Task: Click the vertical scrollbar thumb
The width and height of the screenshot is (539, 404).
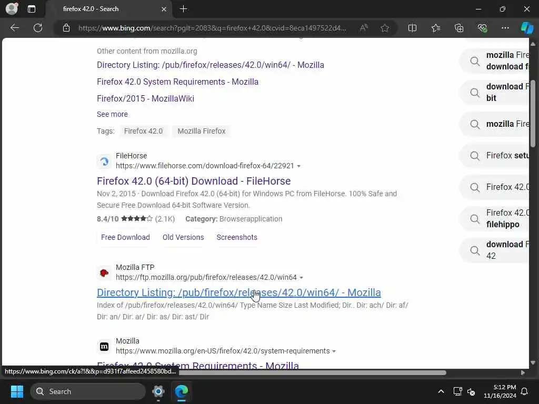Action: pos(533,114)
